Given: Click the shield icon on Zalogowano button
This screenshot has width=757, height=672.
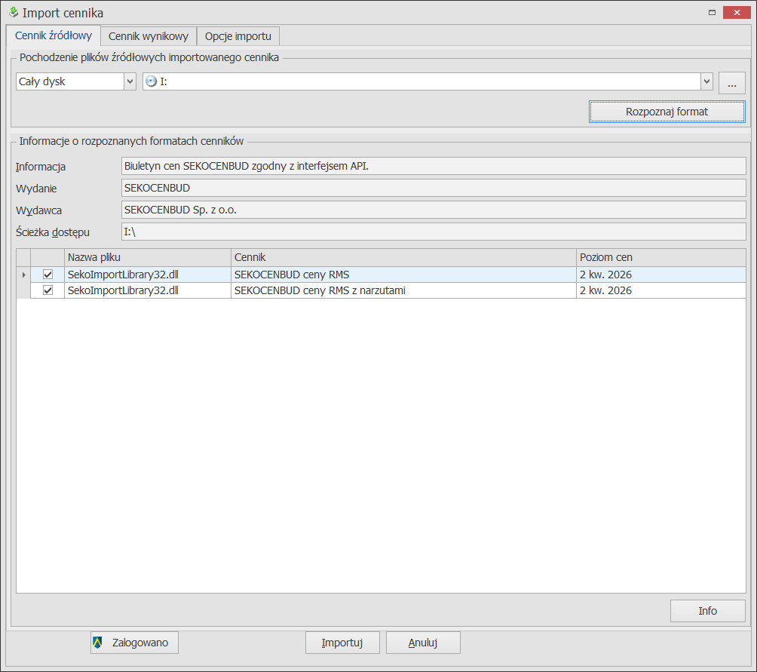Looking at the screenshot, I should [x=97, y=643].
